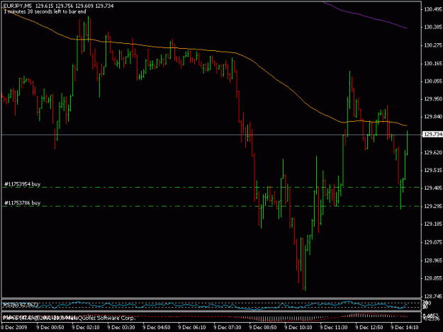Click the RSI(6) 62.5623 indicator label

(x=20, y=304)
